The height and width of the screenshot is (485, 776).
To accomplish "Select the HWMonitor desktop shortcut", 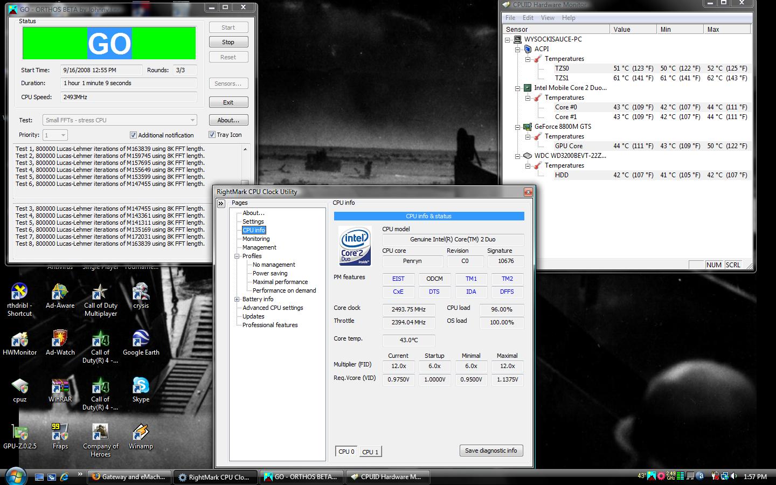I will click(19, 343).
